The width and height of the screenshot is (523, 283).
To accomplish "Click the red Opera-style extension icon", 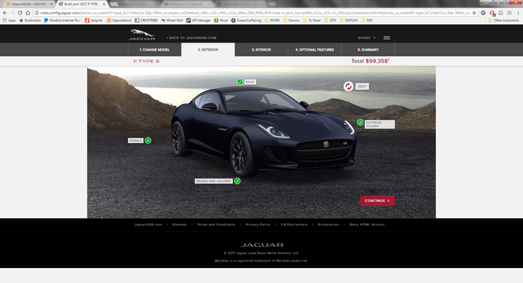I will (x=492, y=13).
